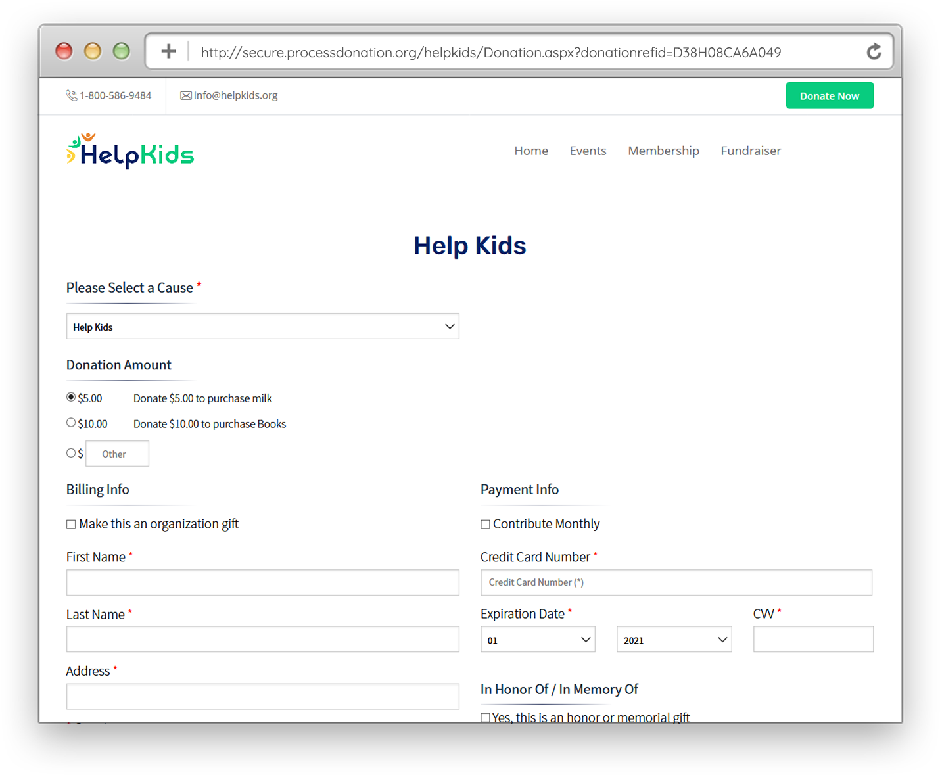Open the Membership menu item
The image size is (940, 775).
tap(663, 151)
